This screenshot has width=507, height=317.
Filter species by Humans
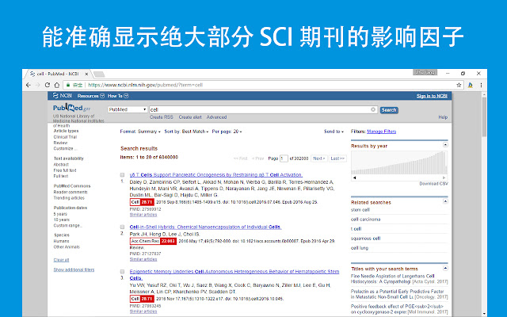click(x=62, y=241)
